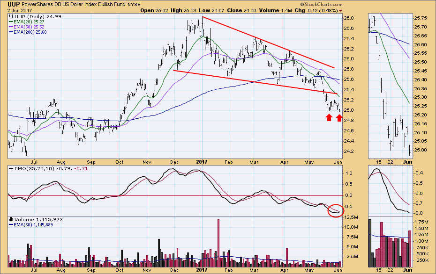Click the 24.8 price axis label

pos(349,120)
